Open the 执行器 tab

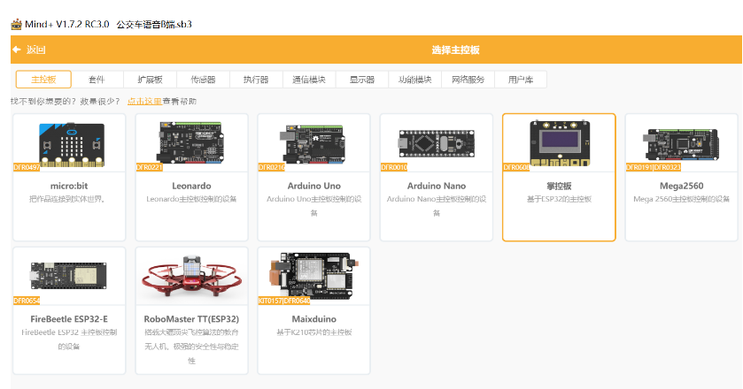point(256,80)
